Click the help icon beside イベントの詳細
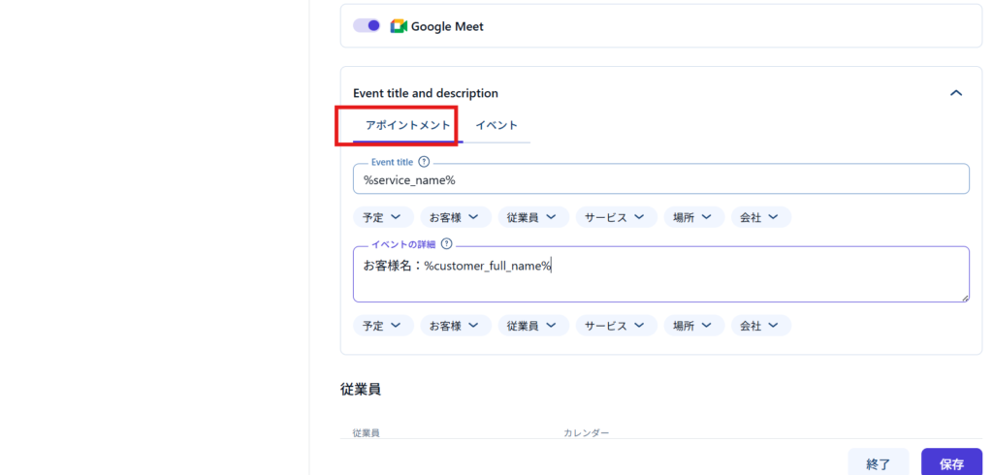Viewport: 993px width, 475px height. tap(446, 244)
